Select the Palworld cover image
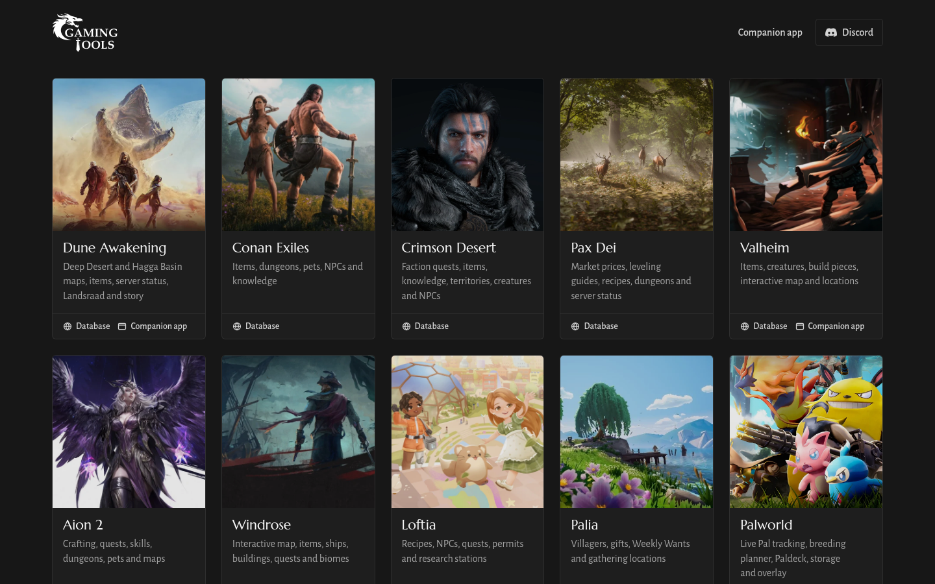 pyautogui.click(x=806, y=432)
